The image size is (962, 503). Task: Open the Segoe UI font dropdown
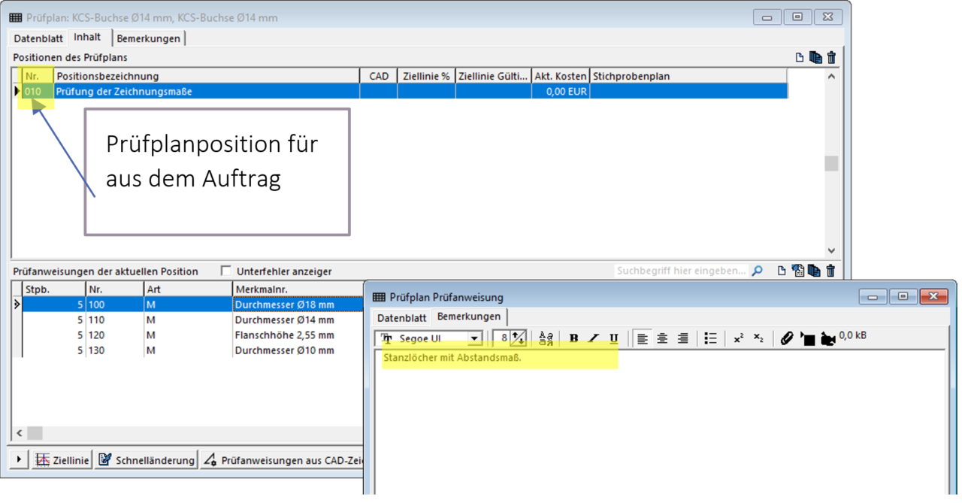click(474, 339)
